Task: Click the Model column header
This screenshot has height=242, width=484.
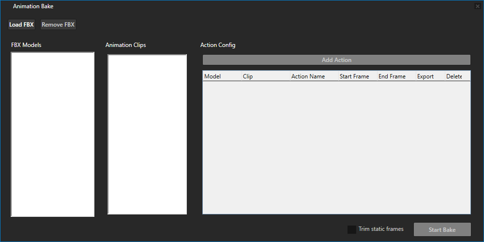Action: point(222,76)
